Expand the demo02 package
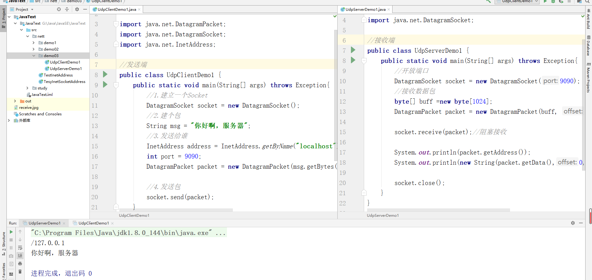The height and width of the screenshot is (280, 592). click(34, 49)
